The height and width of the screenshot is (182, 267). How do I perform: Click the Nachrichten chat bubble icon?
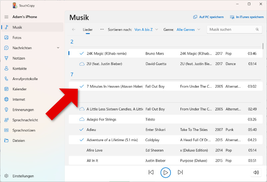pos(6,48)
